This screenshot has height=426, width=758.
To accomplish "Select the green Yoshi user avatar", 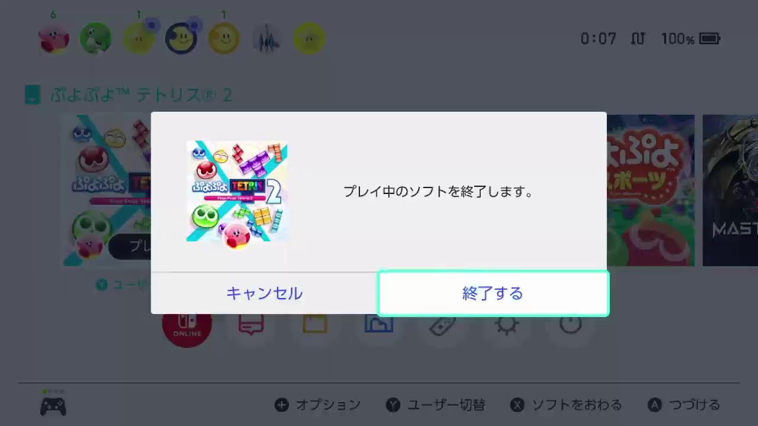I will pos(96,38).
